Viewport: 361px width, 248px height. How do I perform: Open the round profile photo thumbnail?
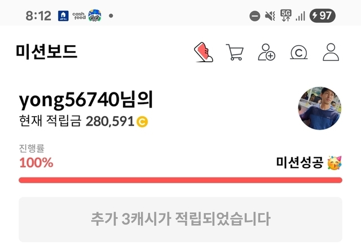coord(320,108)
